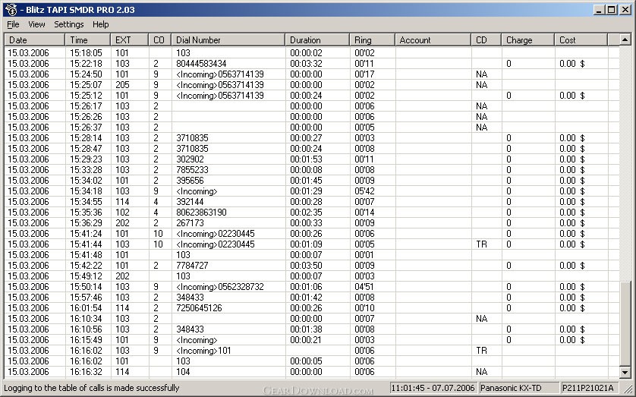This screenshot has width=636, height=397.
Task: Select the 16:15:49 incoming call
Action: (313, 340)
